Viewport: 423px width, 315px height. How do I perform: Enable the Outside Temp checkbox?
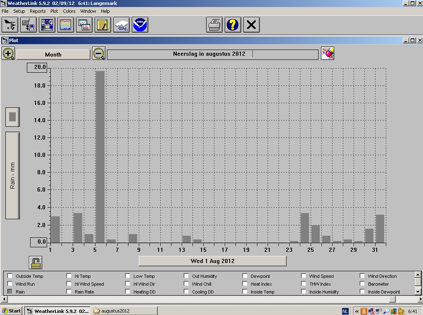tap(10, 276)
